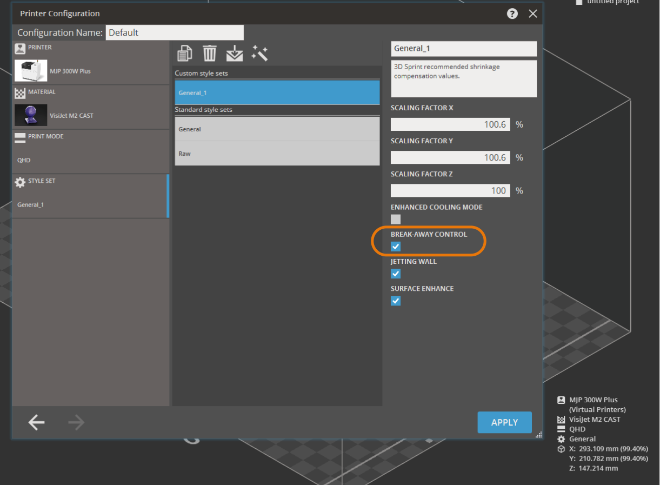This screenshot has width=660, height=485.
Task: Enable Enhanced Cooling Mode checkbox
Action: pyautogui.click(x=396, y=219)
